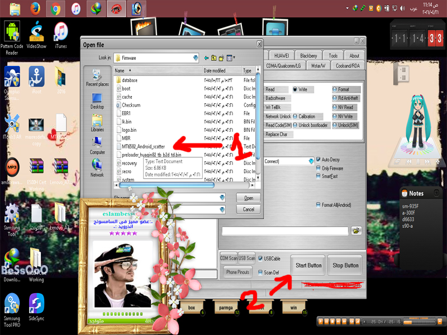This screenshot has width=447, height=335.
Task: Switch to the Blackberry tab
Action: tap(308, 56)
